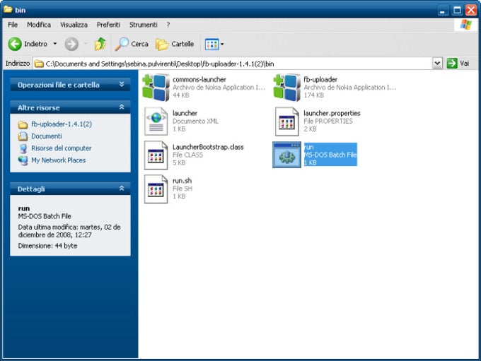Open fb-uploader-1.4.1(2) folder link

[x=62, y=124]
